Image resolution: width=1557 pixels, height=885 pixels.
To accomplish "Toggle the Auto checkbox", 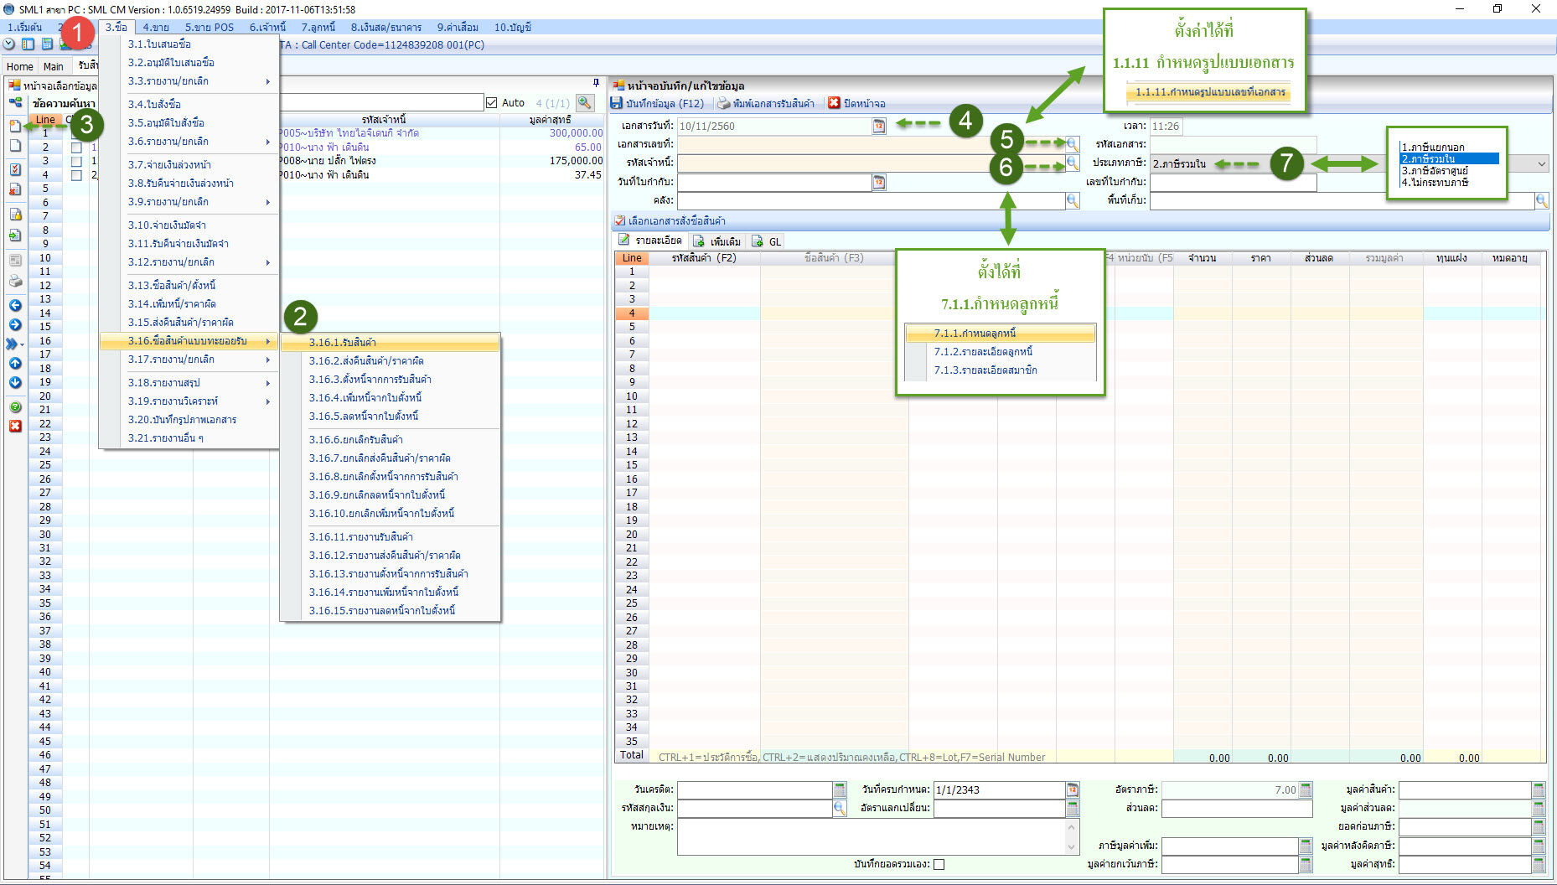I will click(x=492, y=103).
